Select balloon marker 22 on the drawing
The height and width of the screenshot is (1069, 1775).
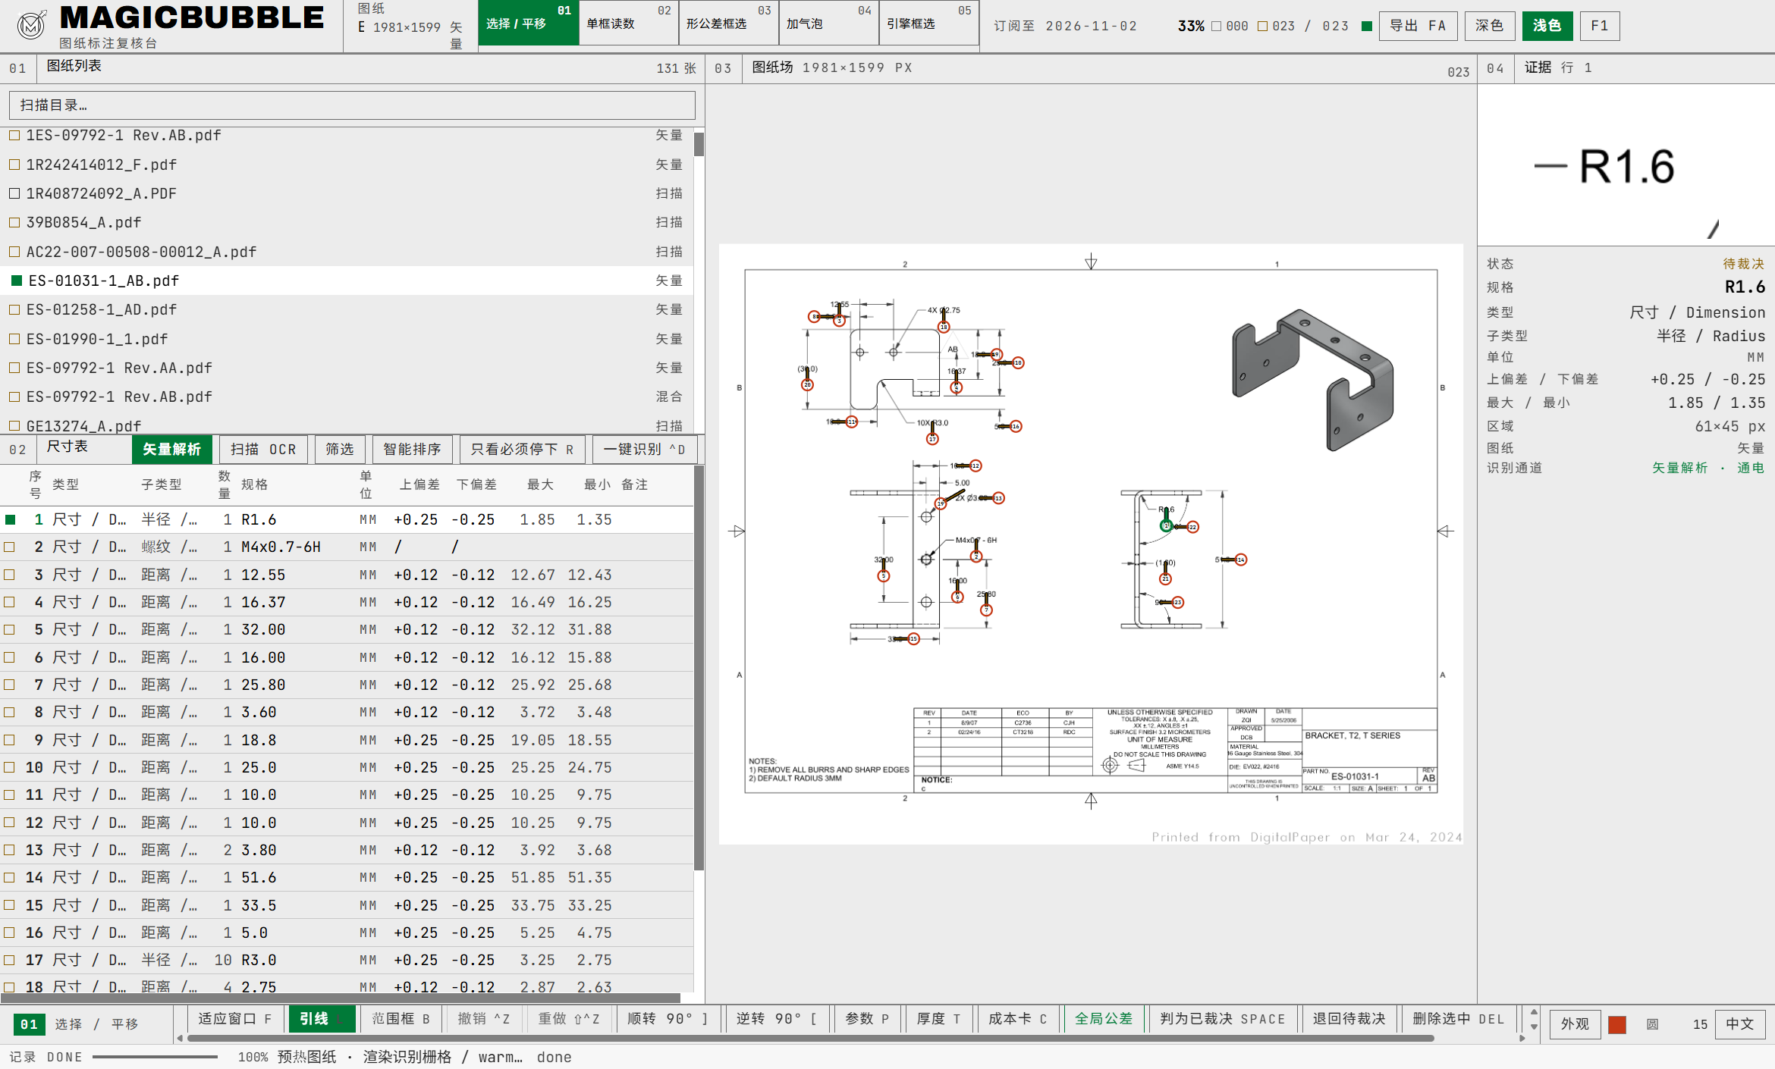(x=1192, y=527)
